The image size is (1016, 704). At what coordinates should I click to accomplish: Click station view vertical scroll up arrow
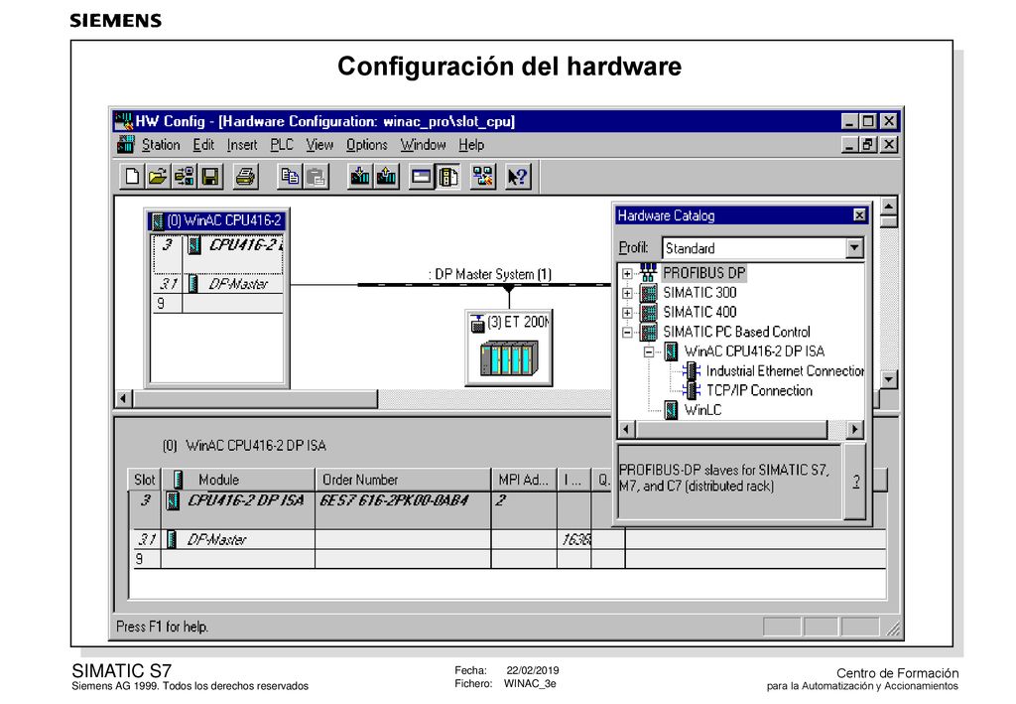coord(888,207)
